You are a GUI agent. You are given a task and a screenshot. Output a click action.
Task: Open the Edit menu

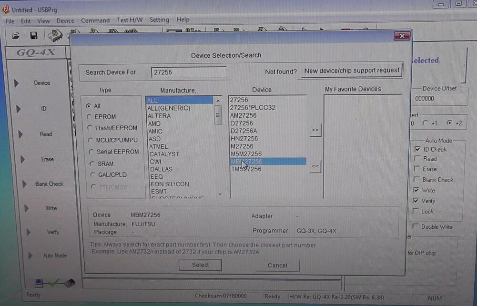coord(26,21)
